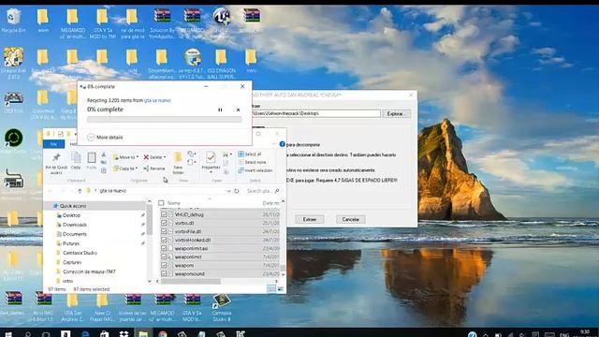Screen dimensions: 599x337
Task: Switch to details view icon in status bar
Action: tap(271, 289)
